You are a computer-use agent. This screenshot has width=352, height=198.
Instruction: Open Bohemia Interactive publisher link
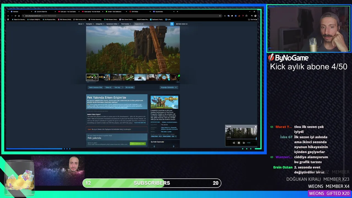coord(169,129)
